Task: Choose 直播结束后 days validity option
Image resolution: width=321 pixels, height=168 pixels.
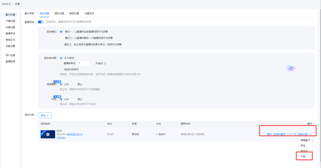Action: pos(61,63)
